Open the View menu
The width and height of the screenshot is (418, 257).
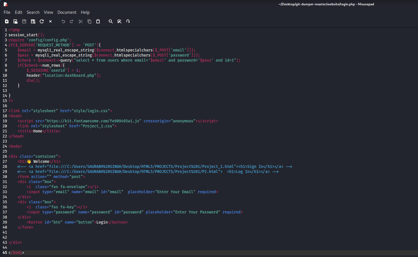48,12
